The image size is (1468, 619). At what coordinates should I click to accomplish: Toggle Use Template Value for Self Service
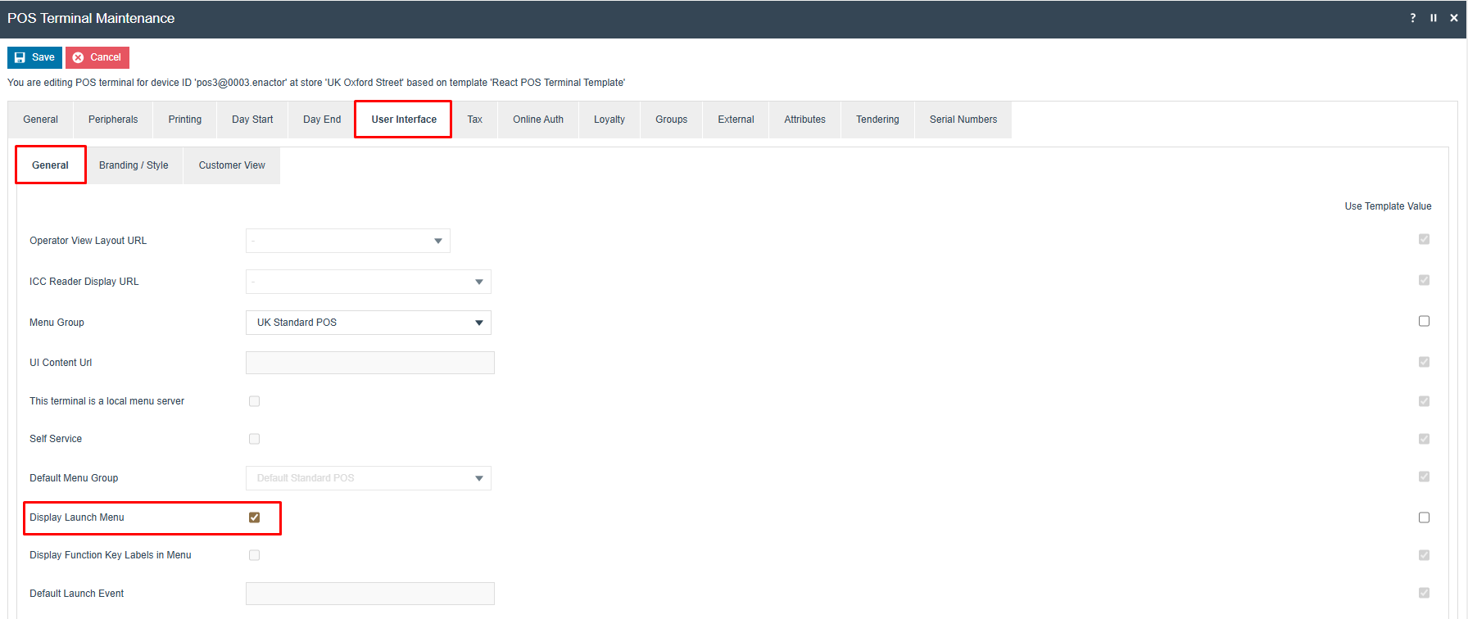click(x=1424, y=439)
